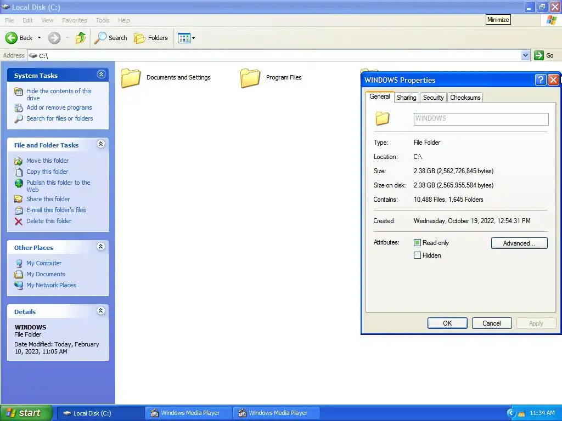Click Cancel in WINDOWS Properties
This screenshot has height=421, width=562.
[492, 323]
